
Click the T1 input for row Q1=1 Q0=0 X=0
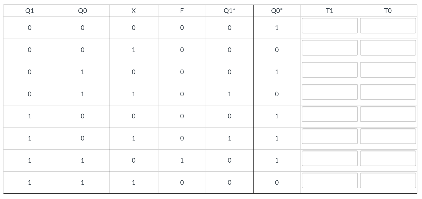(329, 114)
